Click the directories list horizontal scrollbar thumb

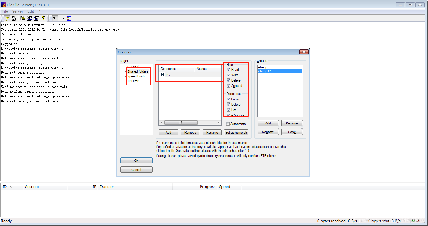(x=181, y=123)
